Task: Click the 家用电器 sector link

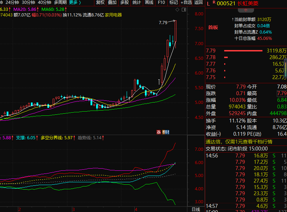Action: click(x=113, y=15)
